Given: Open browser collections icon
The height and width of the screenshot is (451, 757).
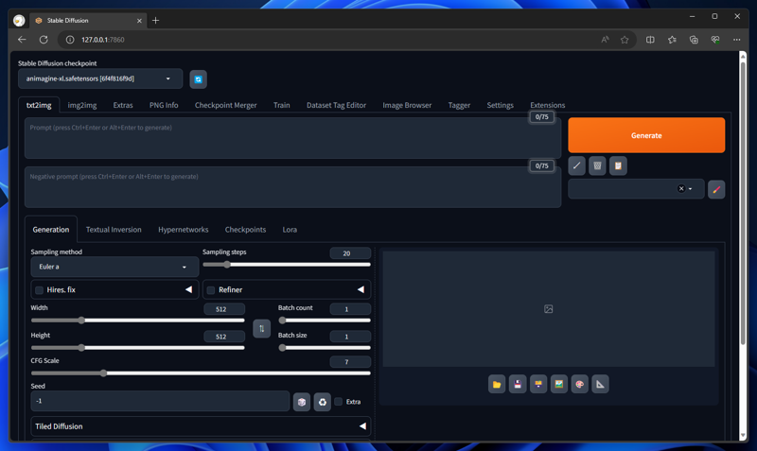Looking at the screenshot, I should point(694,40).
